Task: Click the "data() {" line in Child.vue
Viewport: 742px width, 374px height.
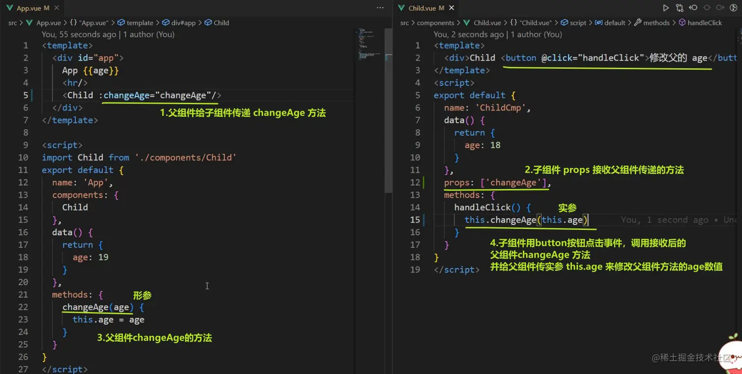Action: (x=464, y=120)
